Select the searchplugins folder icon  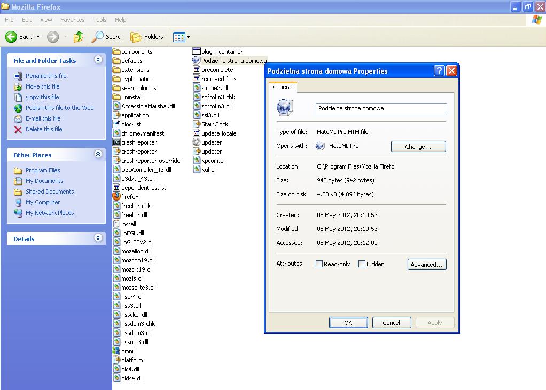point(116,87)
